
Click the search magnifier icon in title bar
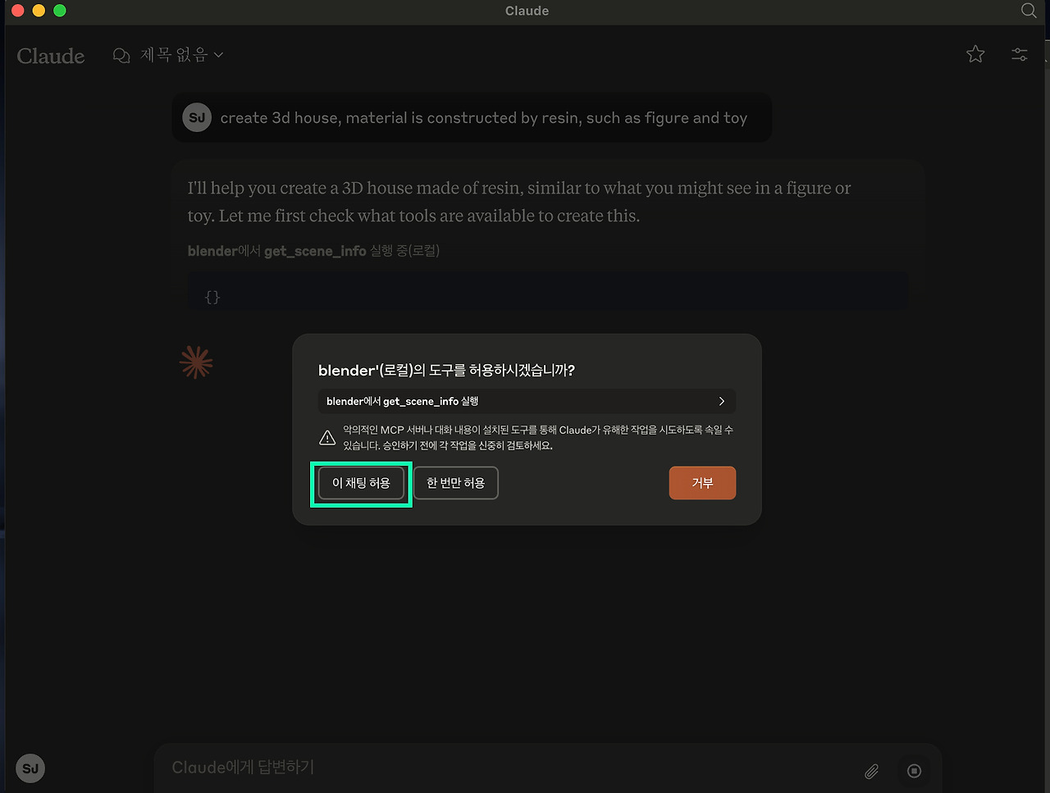coord(1029,11)
